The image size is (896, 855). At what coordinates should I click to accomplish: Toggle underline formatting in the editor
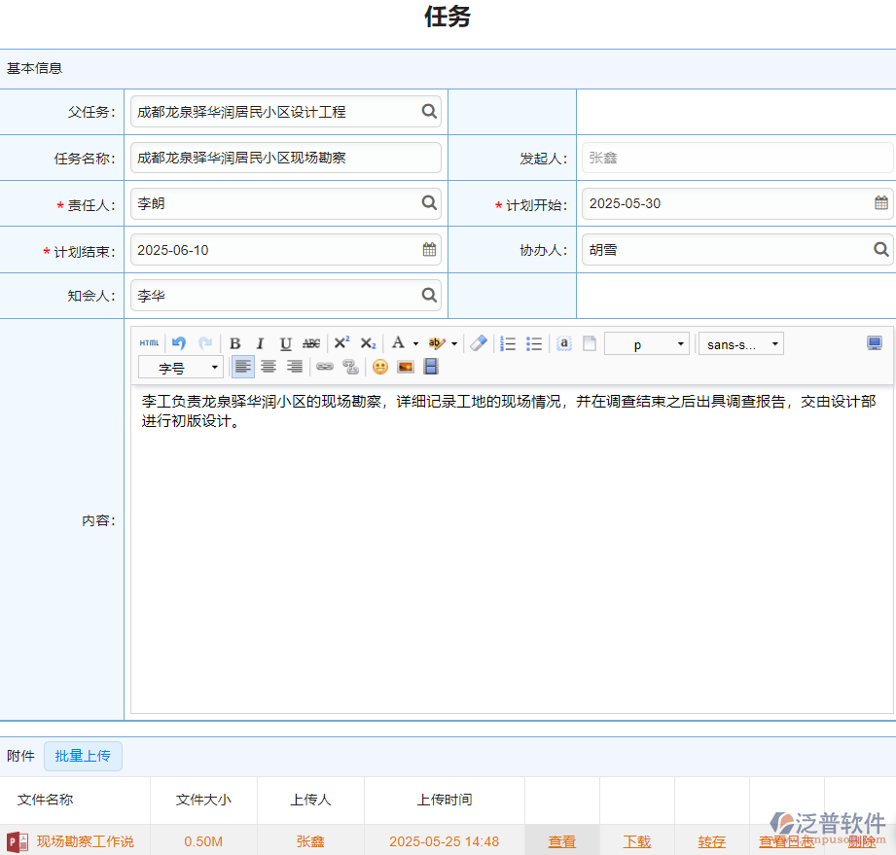click(x=285, y=342)
